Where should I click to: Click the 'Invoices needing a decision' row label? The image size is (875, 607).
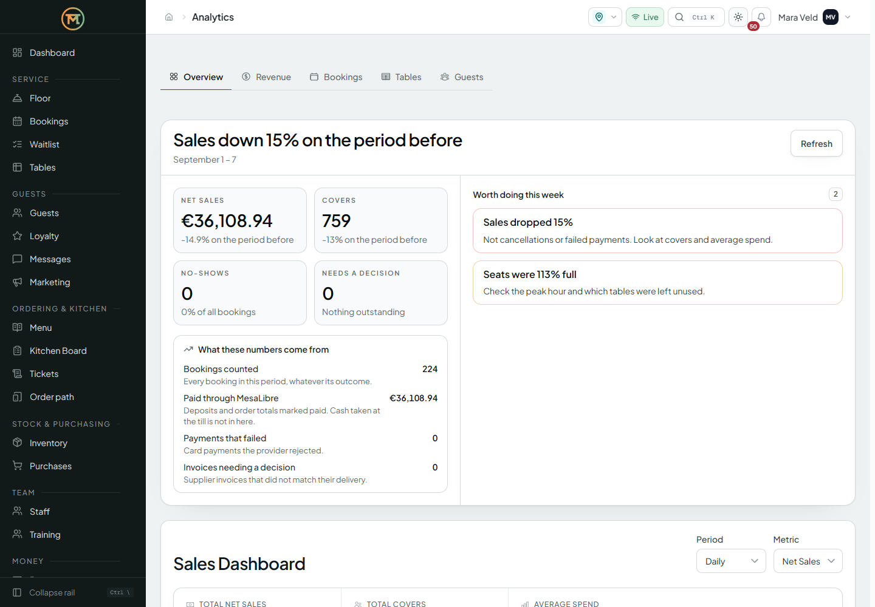[x=239, y=467]
